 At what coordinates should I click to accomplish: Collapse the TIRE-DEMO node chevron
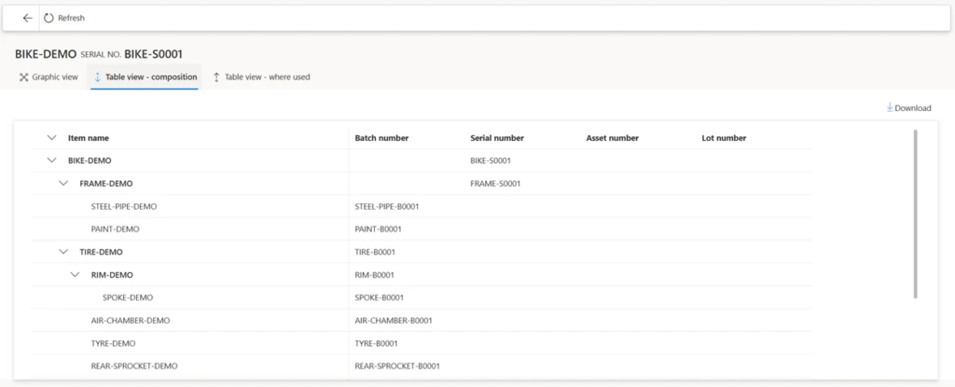(63, 252)
